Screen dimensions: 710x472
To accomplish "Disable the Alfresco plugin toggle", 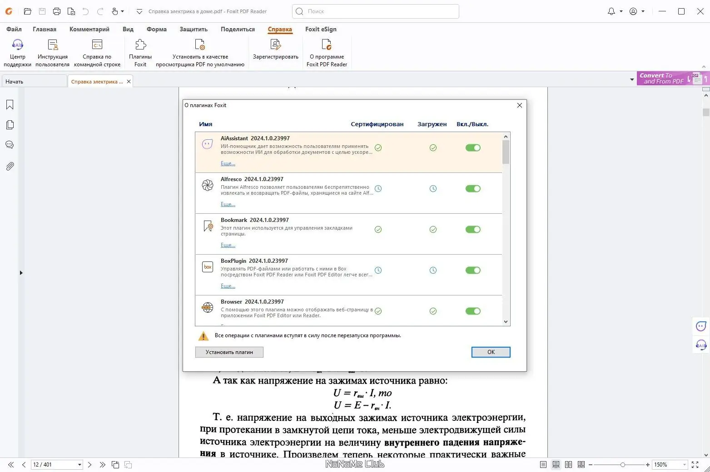I will [473, 188].
